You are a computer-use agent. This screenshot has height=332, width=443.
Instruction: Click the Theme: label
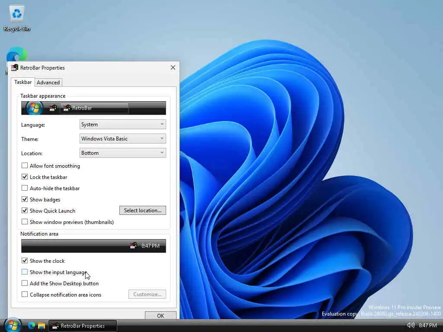click(x=30, y=139)
